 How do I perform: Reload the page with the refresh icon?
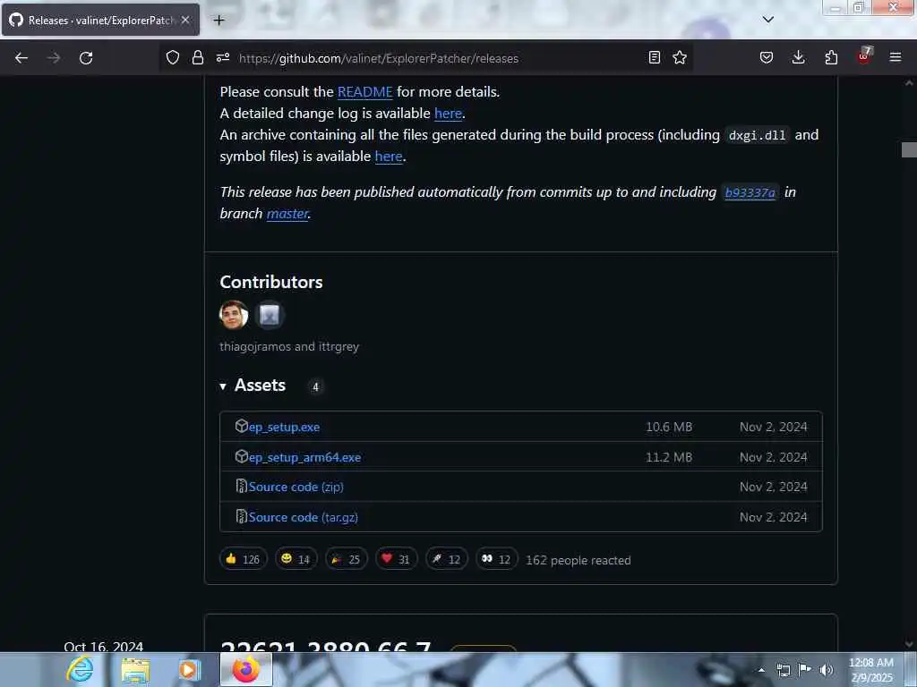tap(86, 58)
